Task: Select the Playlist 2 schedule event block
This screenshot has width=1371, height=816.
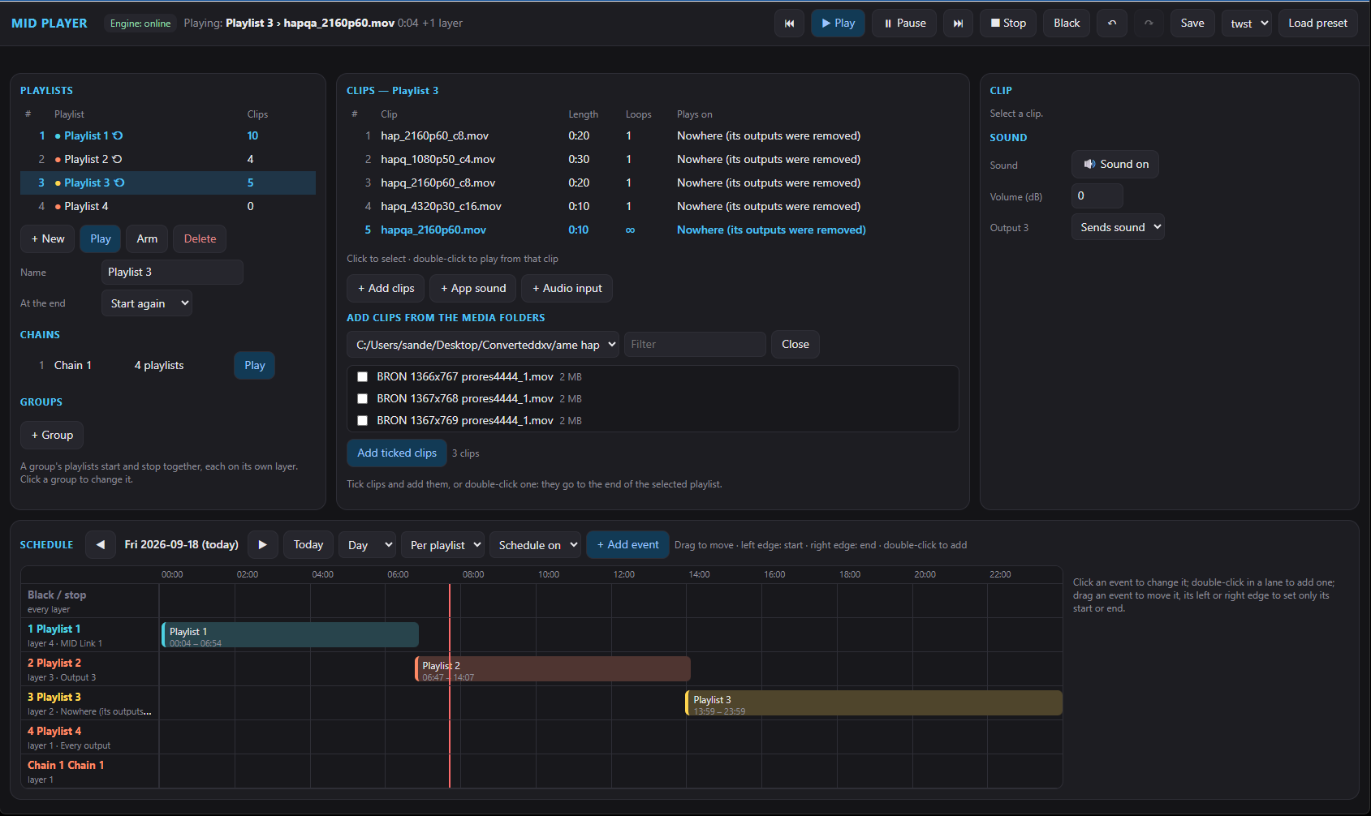Action: [553, 669]
